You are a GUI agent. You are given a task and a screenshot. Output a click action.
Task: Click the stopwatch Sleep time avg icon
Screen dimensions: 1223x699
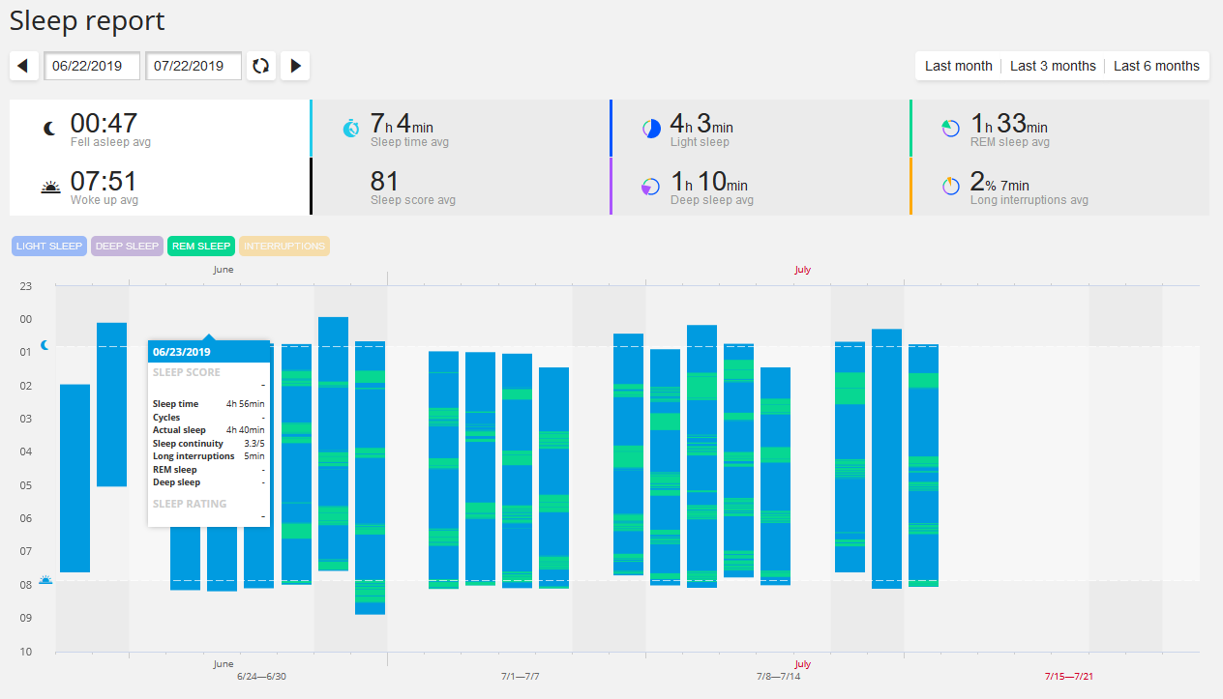point(350,129)
